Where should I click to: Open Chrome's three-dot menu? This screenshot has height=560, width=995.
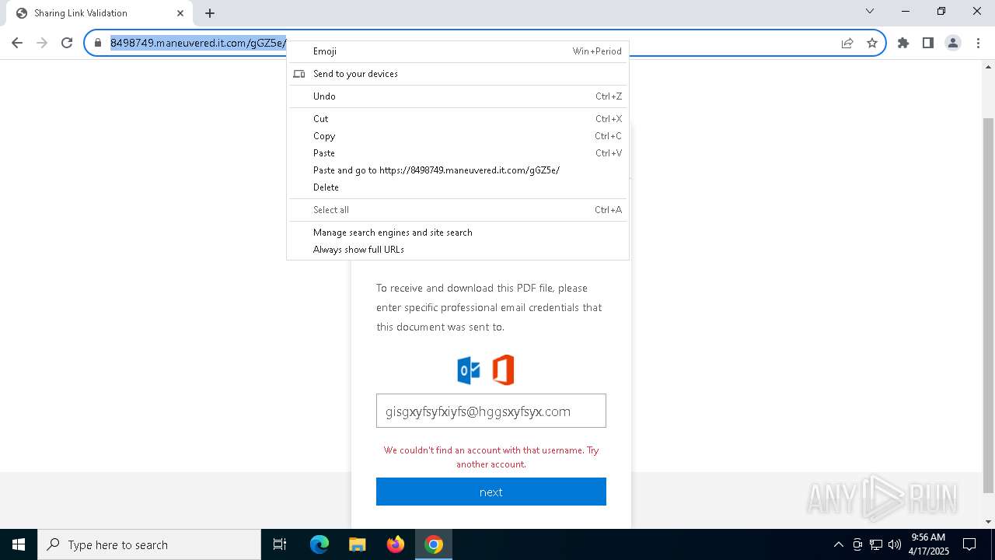[x=978, y=43]
